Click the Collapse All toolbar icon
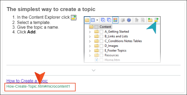 click(x=109, y=20)
